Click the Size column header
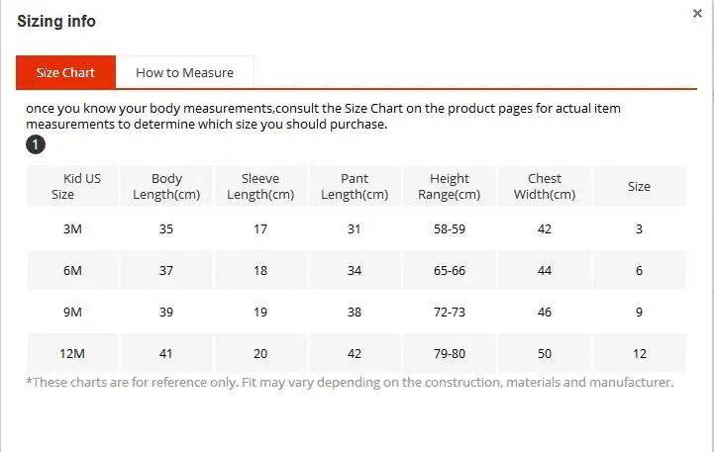This screenshot has width=714, height=452. click(x=639, y=186)
